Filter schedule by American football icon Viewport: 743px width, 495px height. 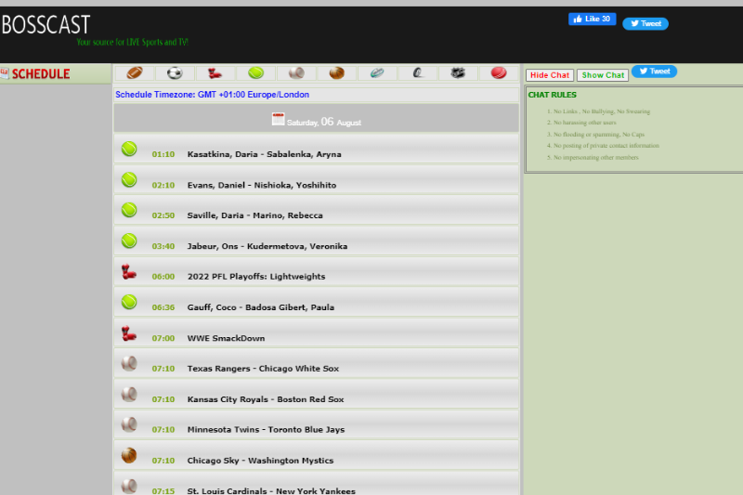(x=135, y=73)
